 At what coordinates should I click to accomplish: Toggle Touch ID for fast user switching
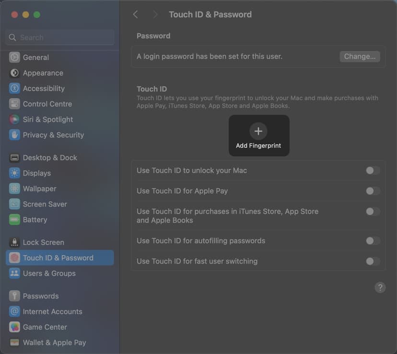373,261
